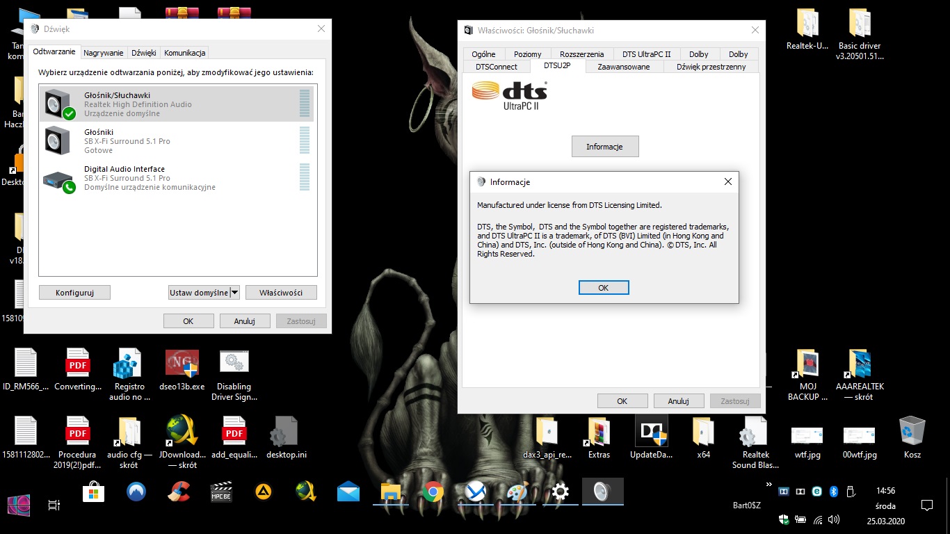The height and width of the screenshot is (534, 950).
Task: Open the Paint taskbar icon
Action: [517, 492]
